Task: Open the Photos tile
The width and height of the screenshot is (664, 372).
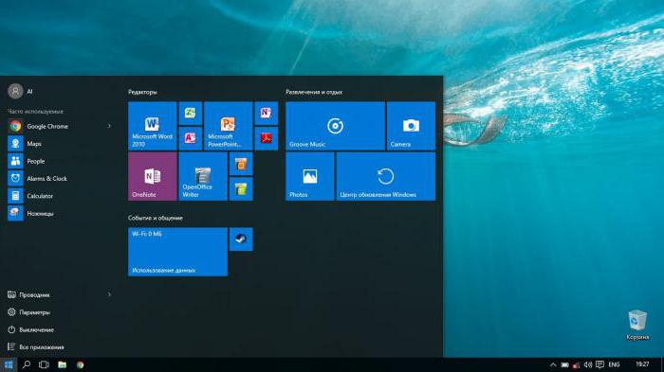Action: [x=309, y=176]
